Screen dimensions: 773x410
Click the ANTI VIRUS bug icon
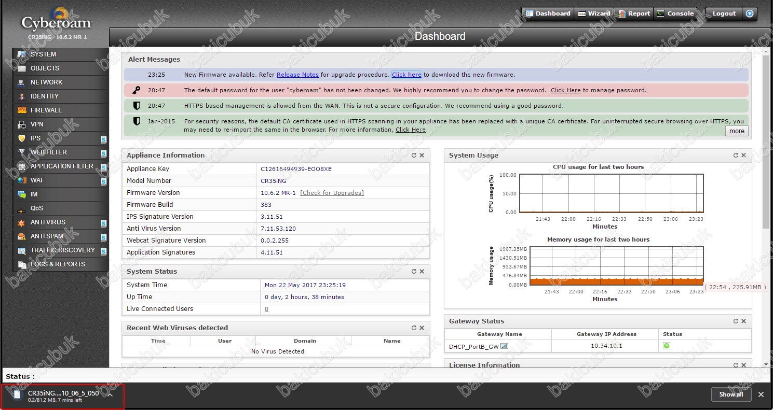coord(21,222)
